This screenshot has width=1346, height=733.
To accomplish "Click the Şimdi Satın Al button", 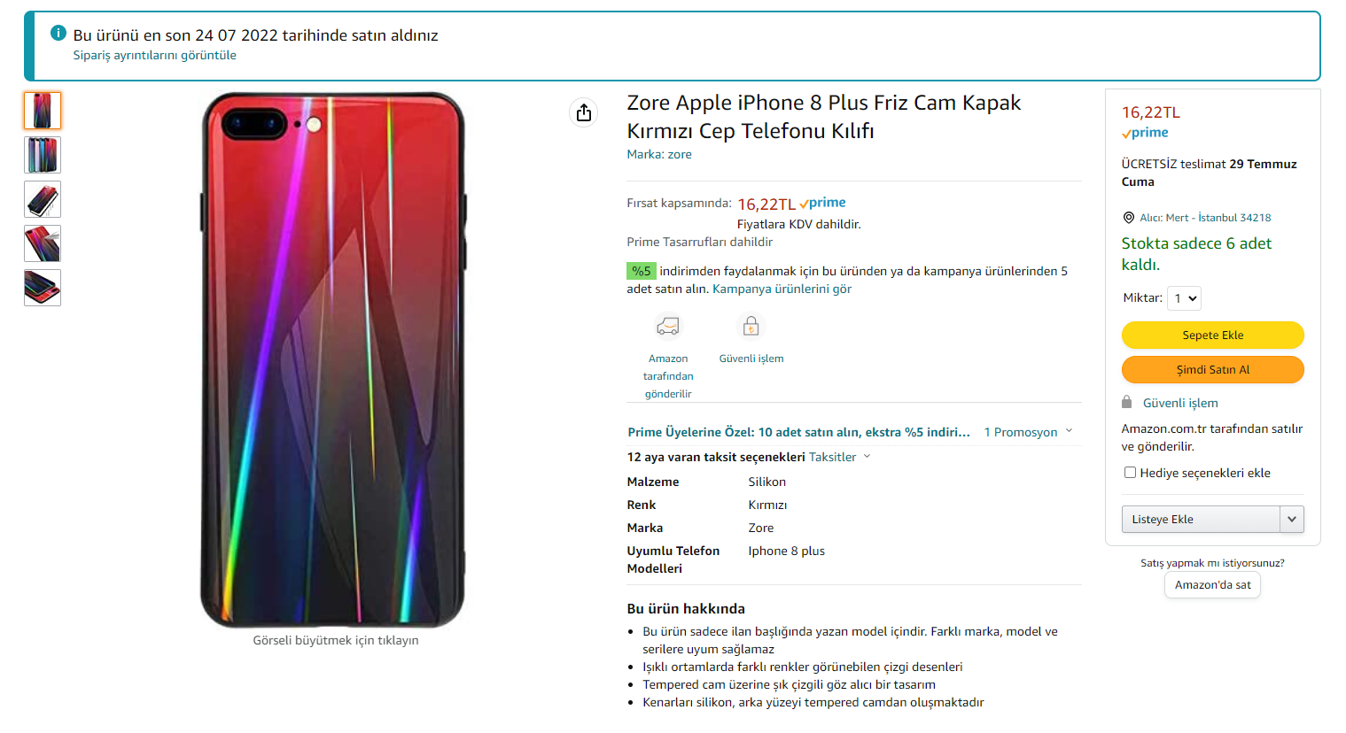I will click(x=1212, y=370).
